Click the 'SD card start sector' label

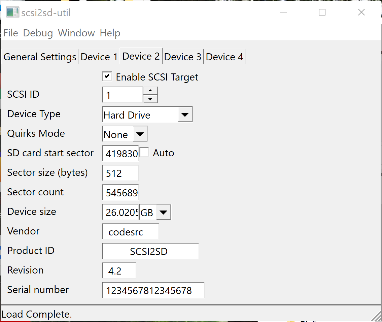click(50, 153)
